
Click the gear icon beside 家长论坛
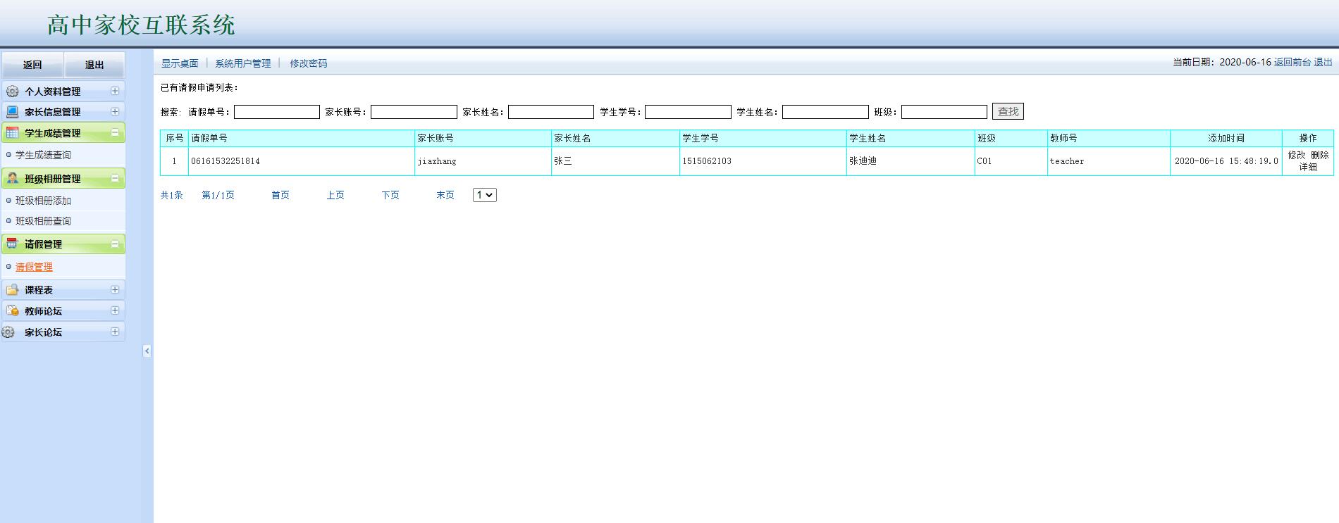(8, 332)
